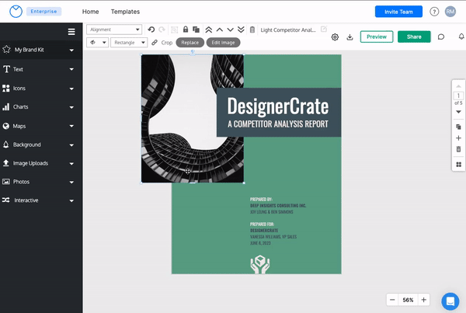Delete the current page
Image resolution: width=466 pixels, height=313 pixels.
click(458, 149)
